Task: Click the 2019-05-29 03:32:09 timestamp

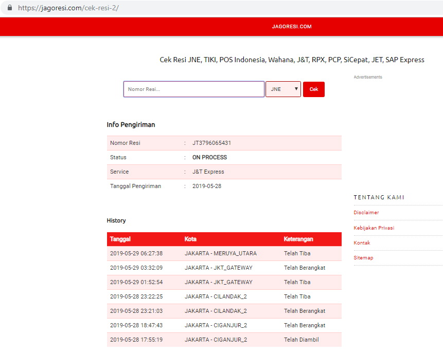Action: 136,268
